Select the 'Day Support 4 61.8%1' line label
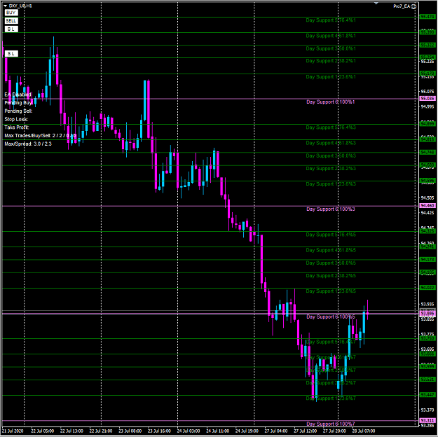Screen dimensions: 438x437 pyautogui.click(x=331, y=36)
